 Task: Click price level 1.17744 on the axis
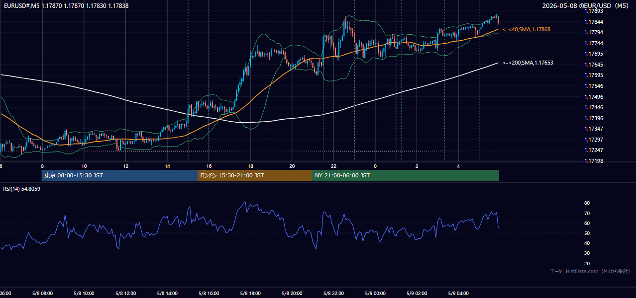point(594,43)
